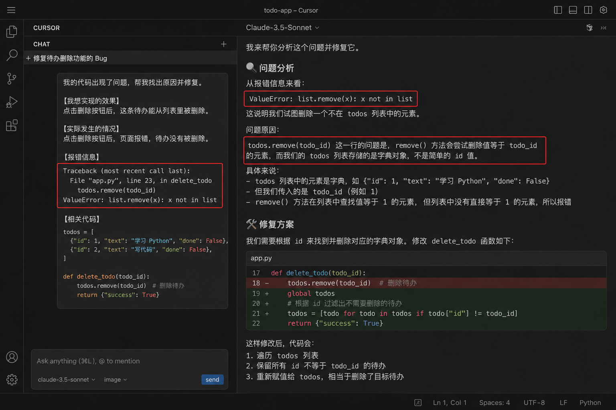The height and width of the screenshot is (410, 616).
Task: Open the Extensions sidebar icon
Action: point(12,126)
